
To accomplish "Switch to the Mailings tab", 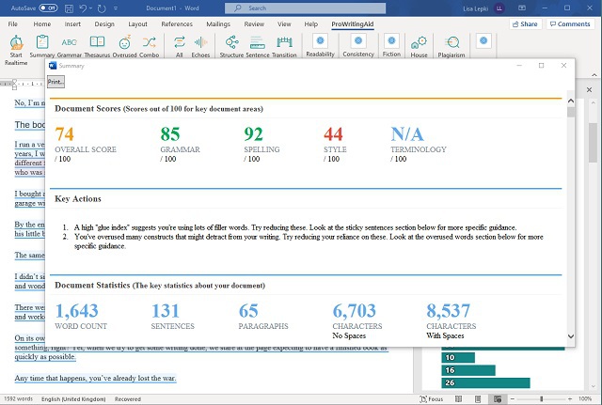I will (x=218, y=23).
